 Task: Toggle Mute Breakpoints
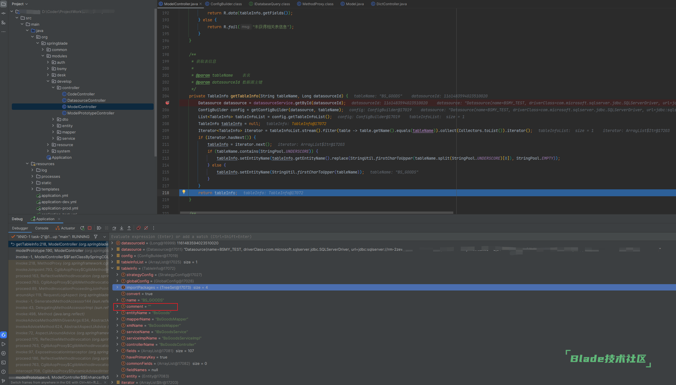tap(146, 228)
